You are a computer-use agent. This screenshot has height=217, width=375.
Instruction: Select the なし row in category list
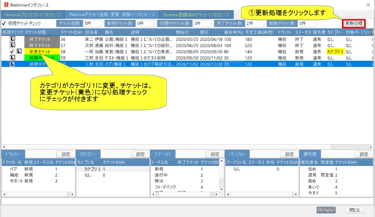113,175
